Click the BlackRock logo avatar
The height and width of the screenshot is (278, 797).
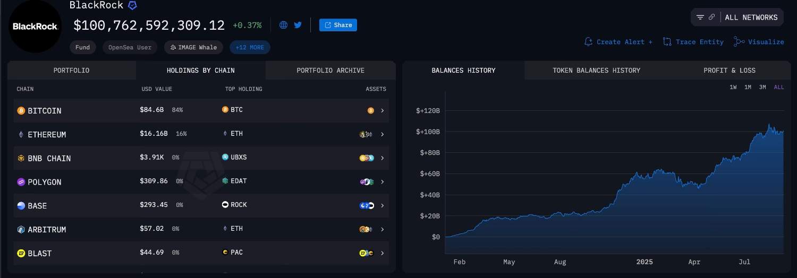point(35,27)
